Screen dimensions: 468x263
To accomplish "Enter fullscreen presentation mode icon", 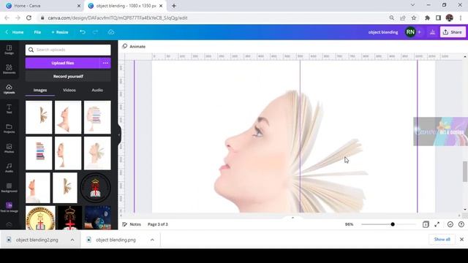I will click(x=437, y=224).
